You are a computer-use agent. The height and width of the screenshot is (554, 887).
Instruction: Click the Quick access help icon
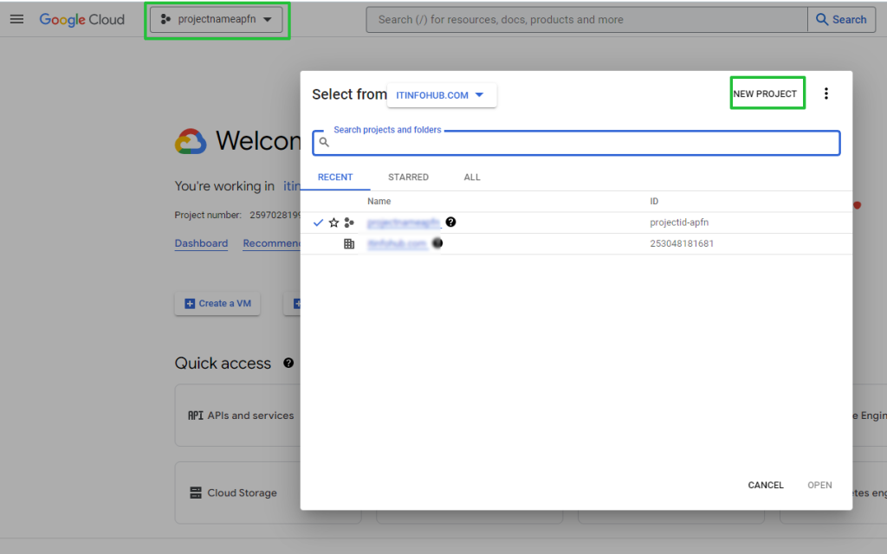[x=288, y=363]
